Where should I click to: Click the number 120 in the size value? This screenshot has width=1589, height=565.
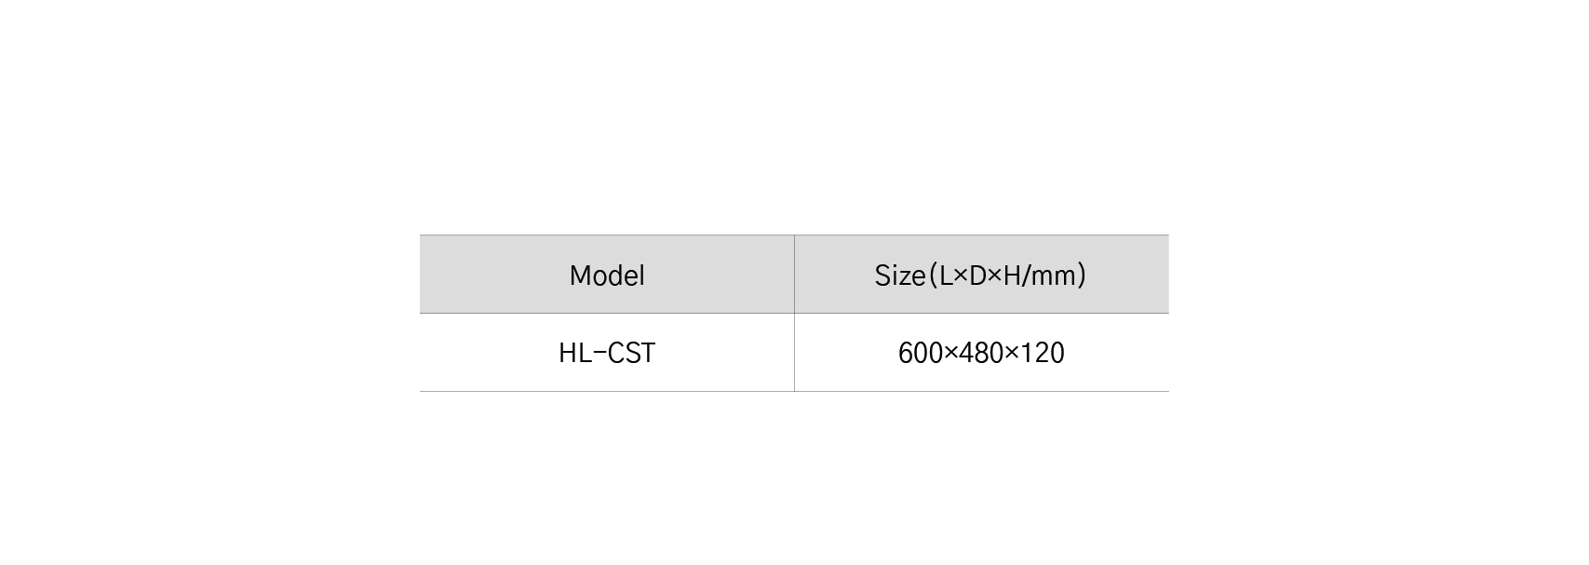click(x=1043, y=354)
